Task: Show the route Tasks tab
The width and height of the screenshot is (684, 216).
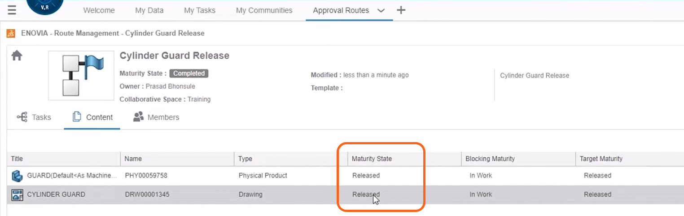Action: tap(35, 117)
